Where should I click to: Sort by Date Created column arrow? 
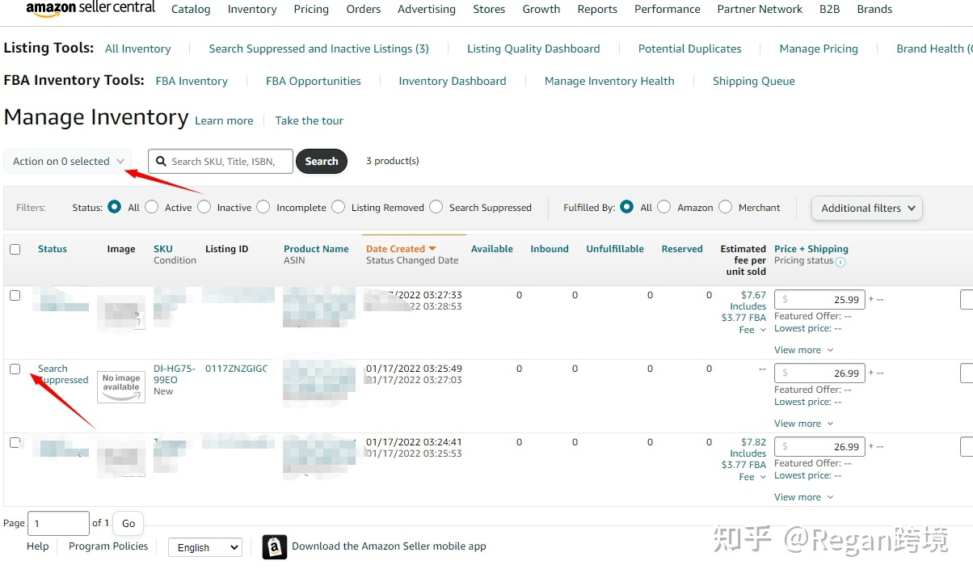[x=432, y=249]
